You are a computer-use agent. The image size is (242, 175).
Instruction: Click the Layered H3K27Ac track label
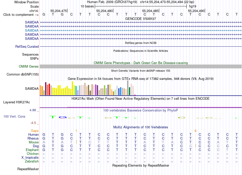pos(17,102)
